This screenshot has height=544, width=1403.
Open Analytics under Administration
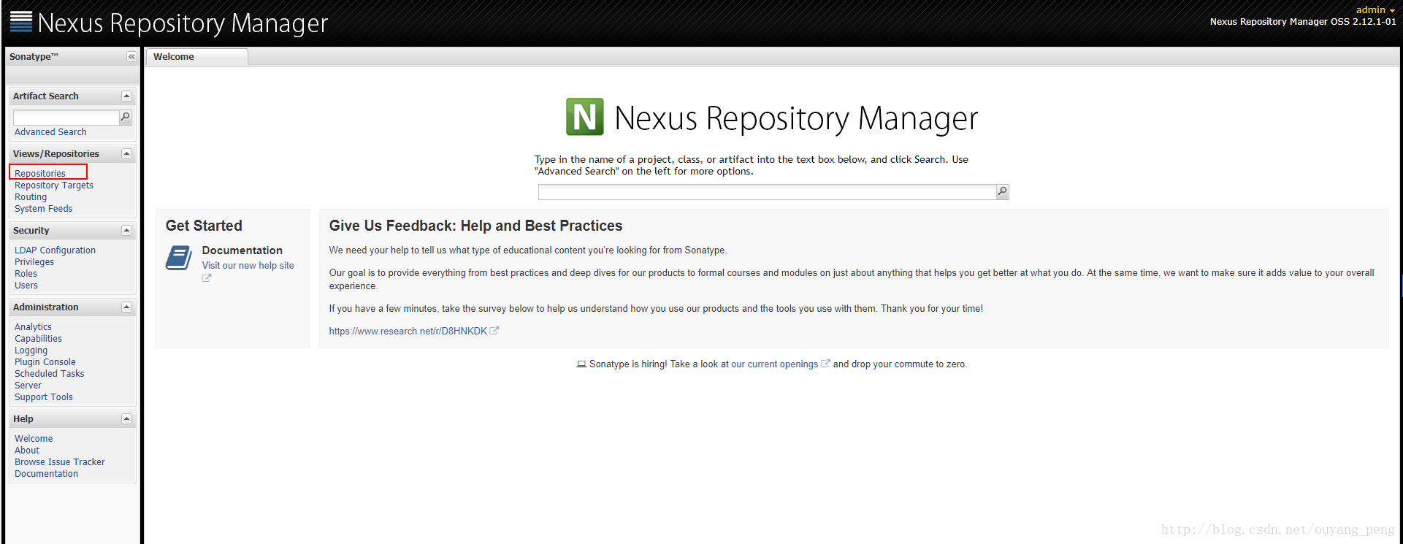(33, 327)
